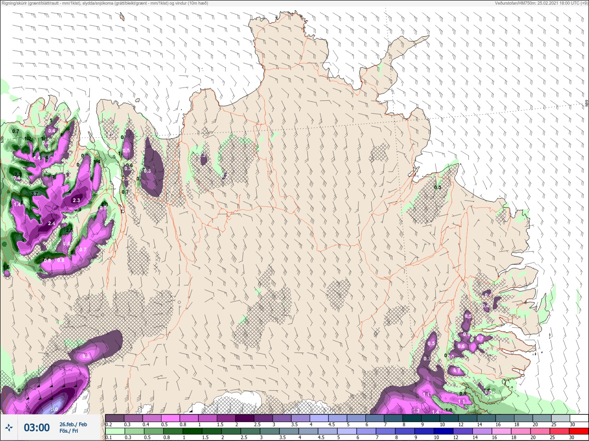The width and height of the screenshot is (589, 441).
Task: Select the bright red lower legend swatch above 30
Action: tap(579, 431)
